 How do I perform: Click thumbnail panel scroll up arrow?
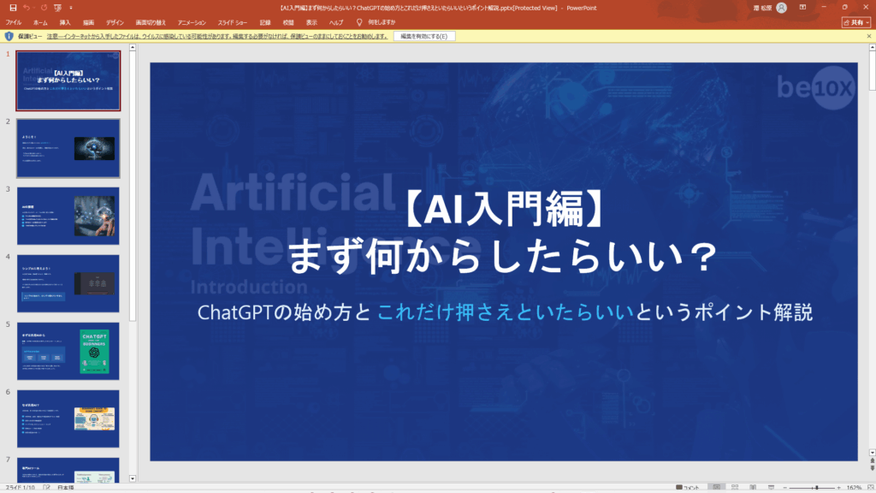(133, 48)
